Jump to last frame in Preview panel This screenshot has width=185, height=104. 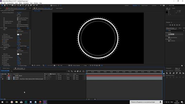tap(179, 25)
